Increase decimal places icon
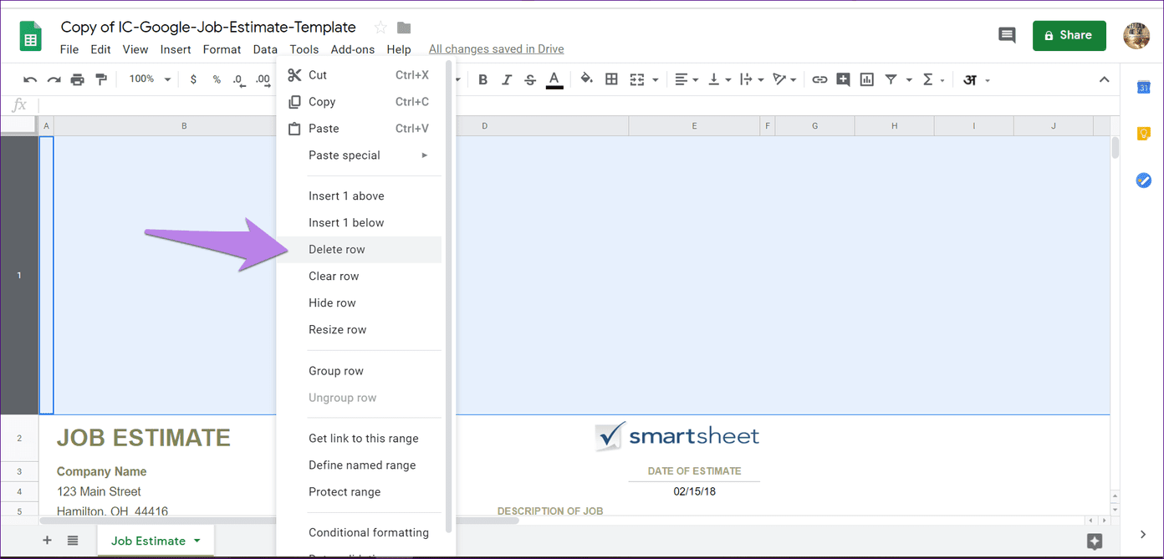Image resolution: width=1164 pixels, height=559 pixels. coord(263,79)
